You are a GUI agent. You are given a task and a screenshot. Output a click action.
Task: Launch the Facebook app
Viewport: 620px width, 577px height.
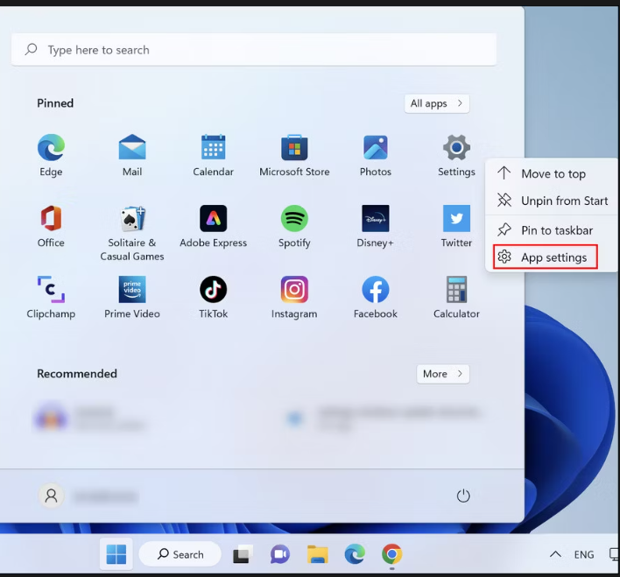(x=376, y=298)
